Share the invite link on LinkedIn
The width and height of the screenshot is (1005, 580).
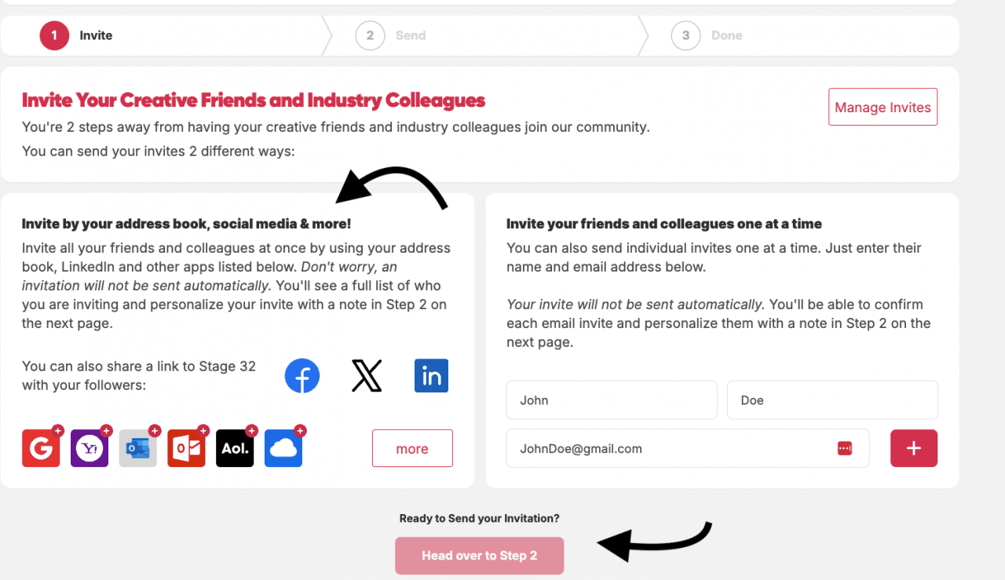click(x=431, y=376)
